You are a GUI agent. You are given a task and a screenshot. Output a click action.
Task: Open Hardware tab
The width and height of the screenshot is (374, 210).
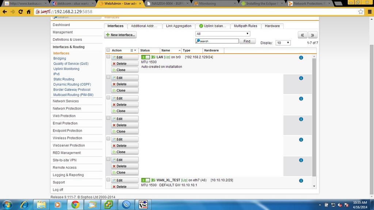click(x=272, y=26)
